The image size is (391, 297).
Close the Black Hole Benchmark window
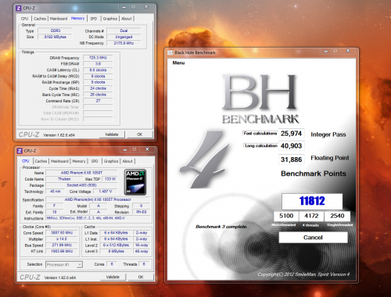click(x=348, y=51)
